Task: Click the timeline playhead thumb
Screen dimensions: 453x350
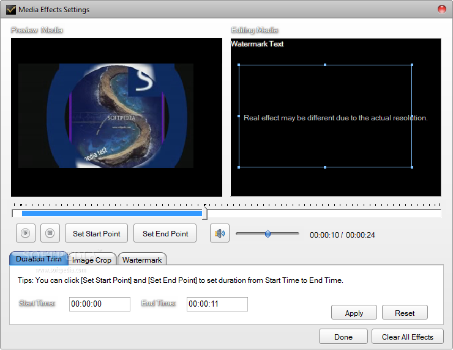Action: click(x=204, y=214)
